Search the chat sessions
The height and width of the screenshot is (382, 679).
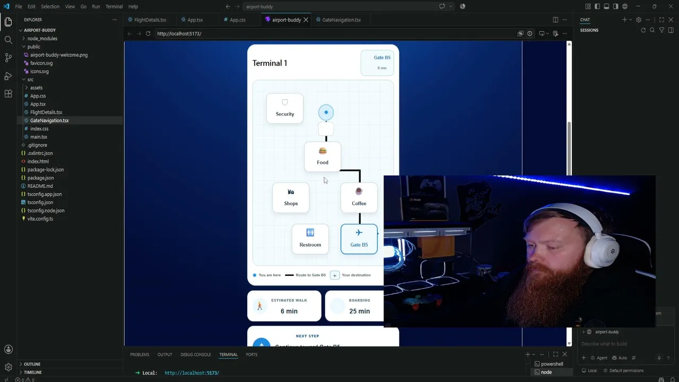pos(652,30)
